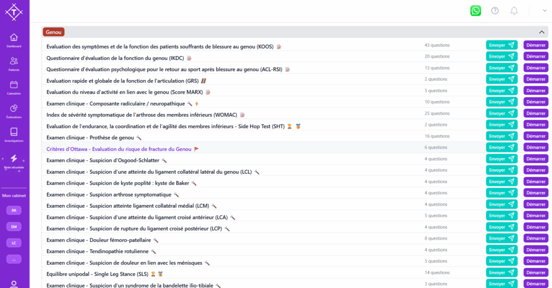Open the Dashboard from the sidebar

tap(14, 40)
